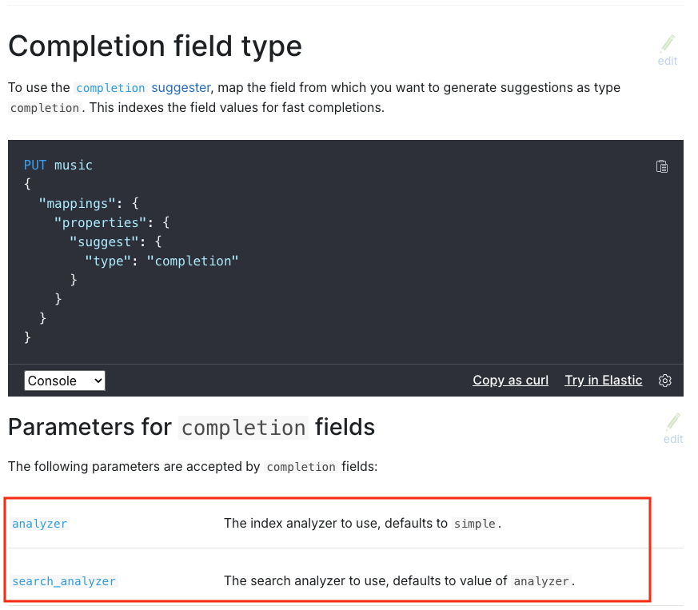
Task: Click the Completion field type heading
Action: tap(154, 46)
